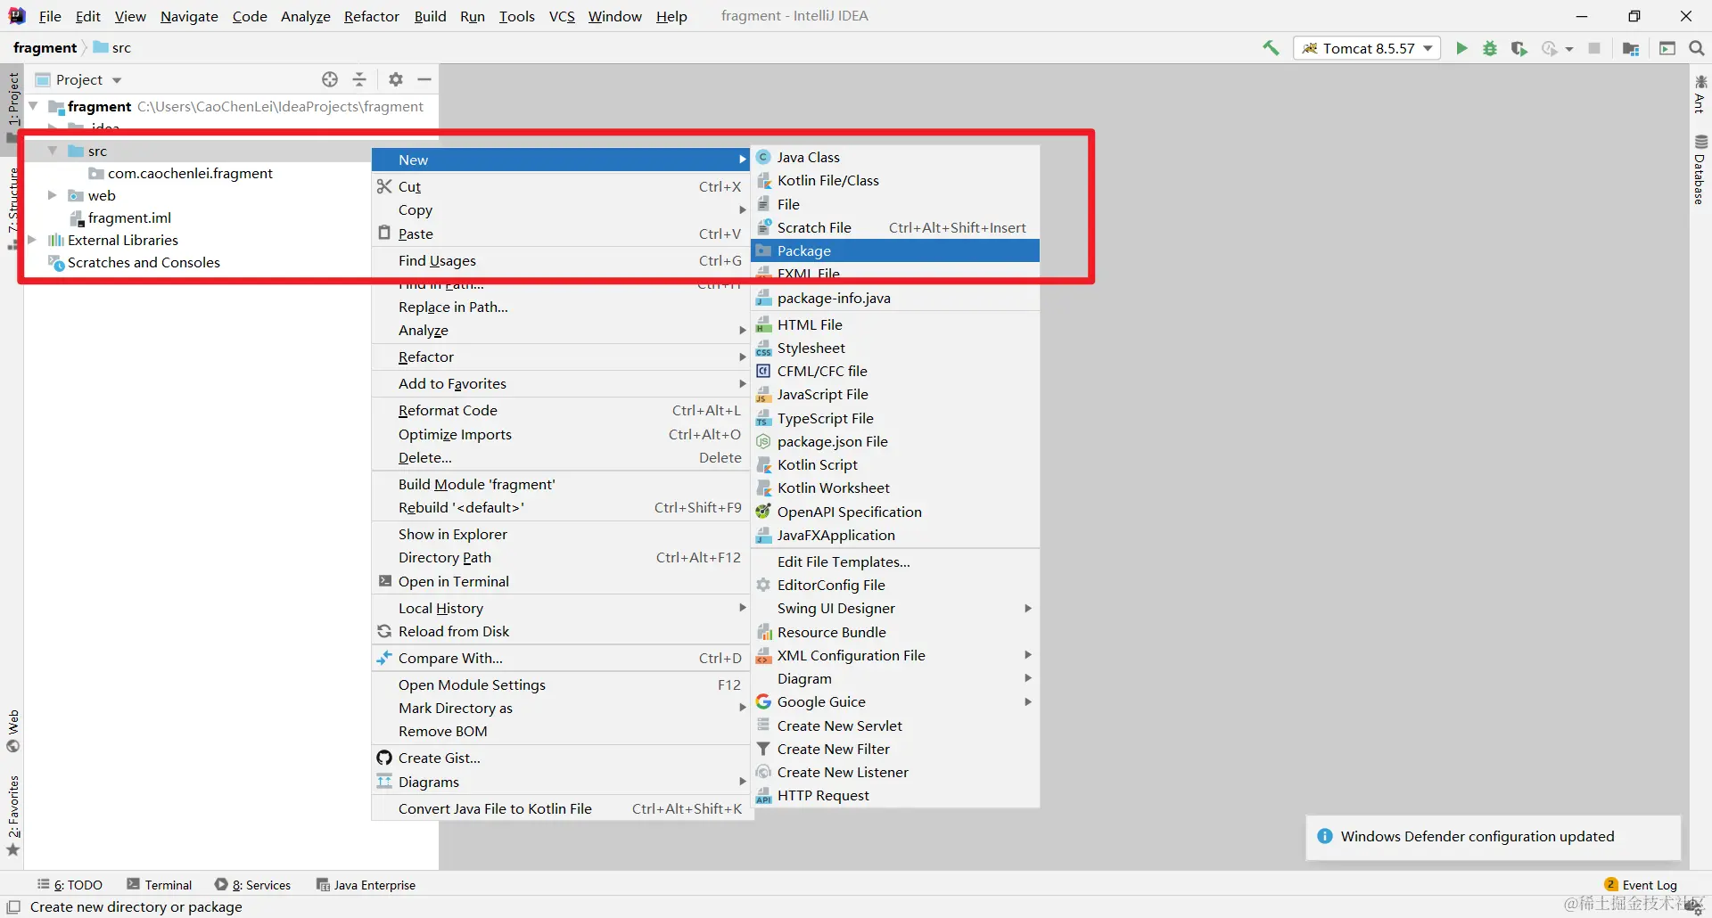Choose HTTP Request from the New submenu
Viewport: 1712px width, 918px height.
point(895,795)
